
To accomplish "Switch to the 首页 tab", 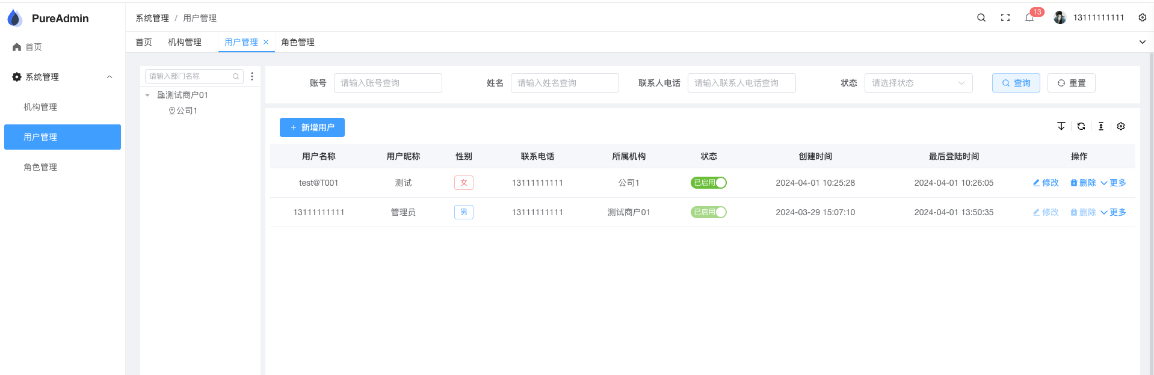I will tap(144, 42).
